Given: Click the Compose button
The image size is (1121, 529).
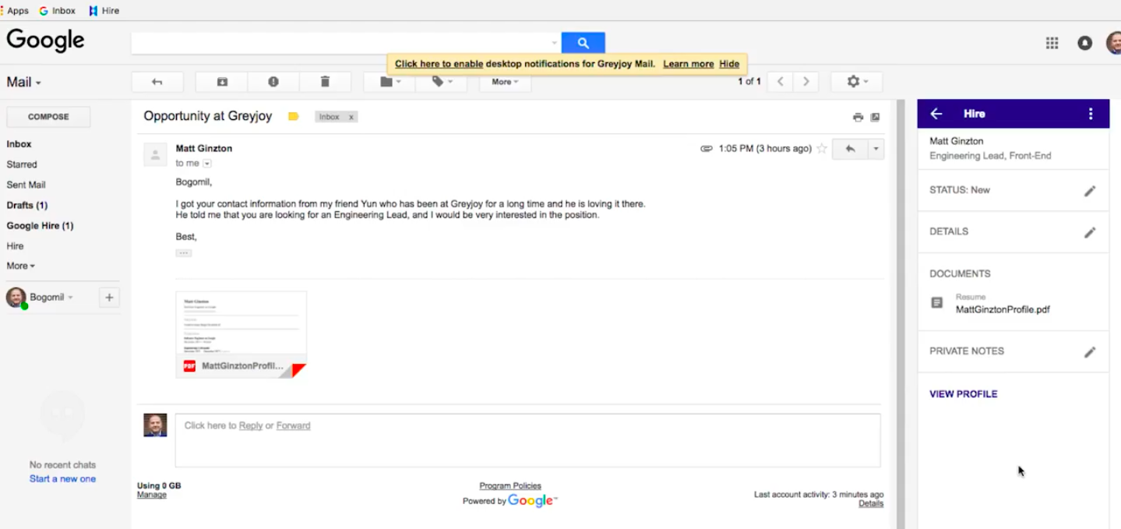Looking at the screenshot, I should (48, 117).
